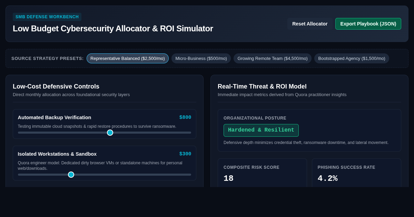Click the Automated Backup Verification slider handle

point(110,133)
